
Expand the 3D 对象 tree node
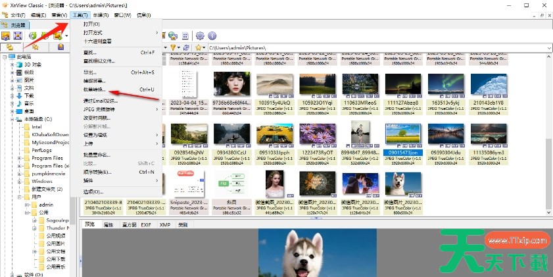(12, 64)
